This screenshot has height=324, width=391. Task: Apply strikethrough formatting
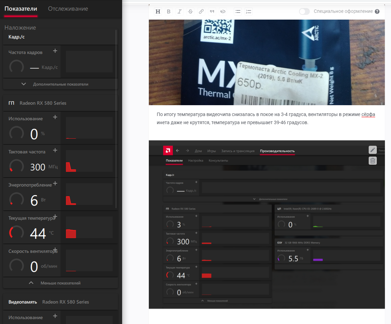click(190, 11)
